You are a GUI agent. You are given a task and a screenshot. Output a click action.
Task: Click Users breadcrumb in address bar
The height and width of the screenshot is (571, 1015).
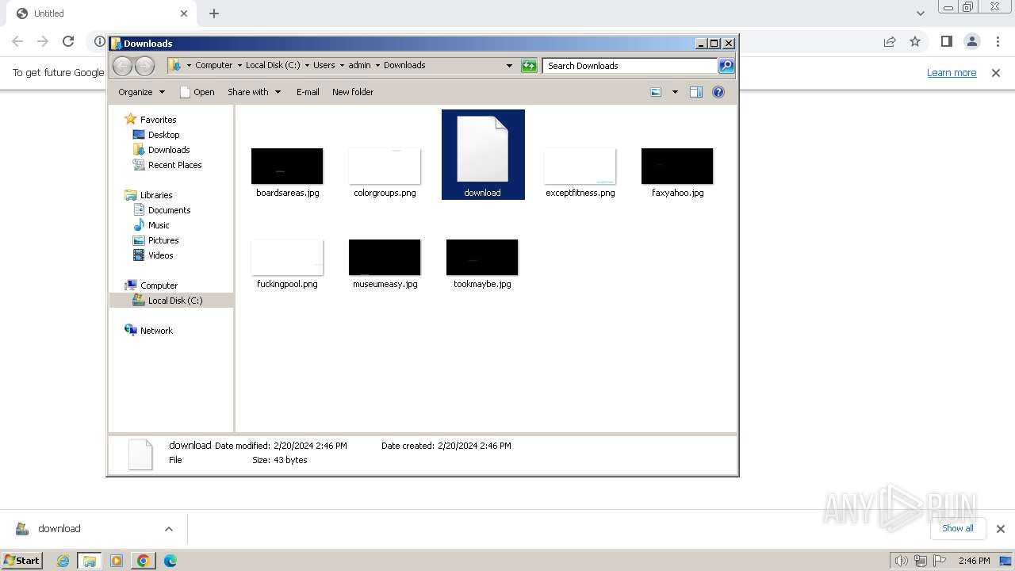click(x=324, y=66)
